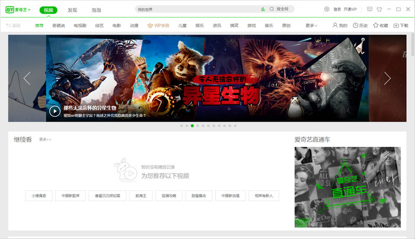Open the feedback message icon in title bar
415x239 pixels.
[x=370, y=9]
